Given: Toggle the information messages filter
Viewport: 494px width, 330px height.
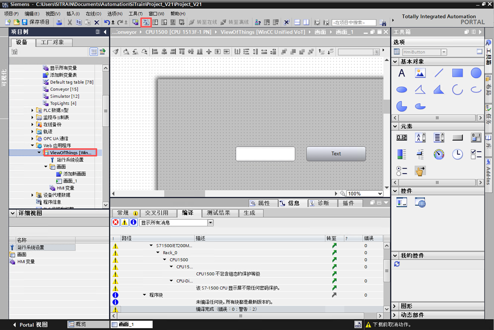Looking at the screenshot, I should click(133, 223).
